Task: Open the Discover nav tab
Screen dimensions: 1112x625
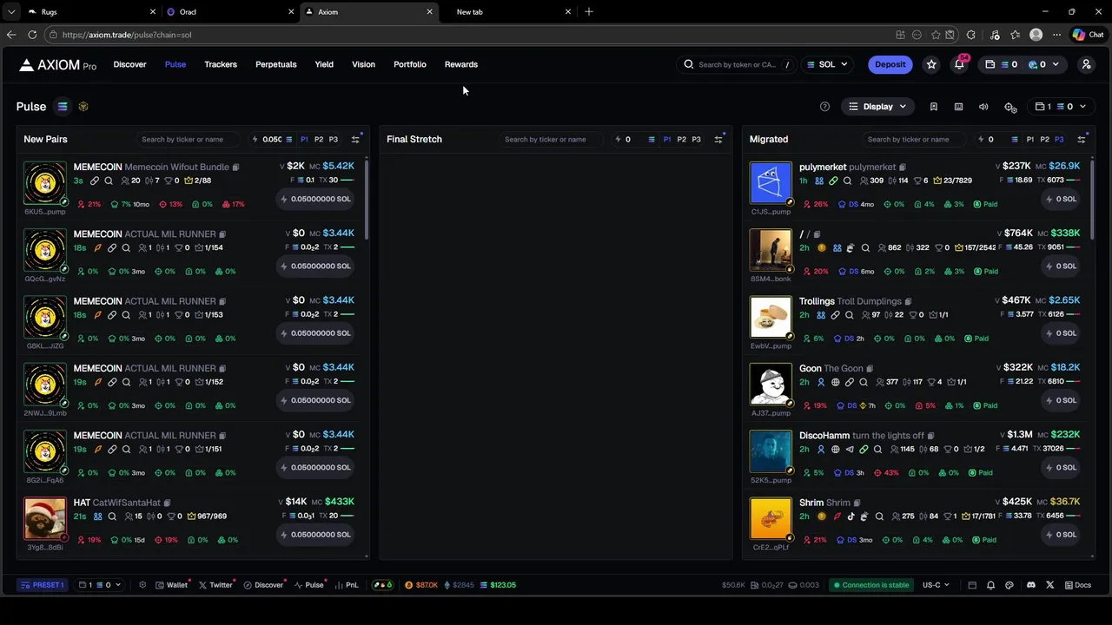Action: (x=129, y=64)
